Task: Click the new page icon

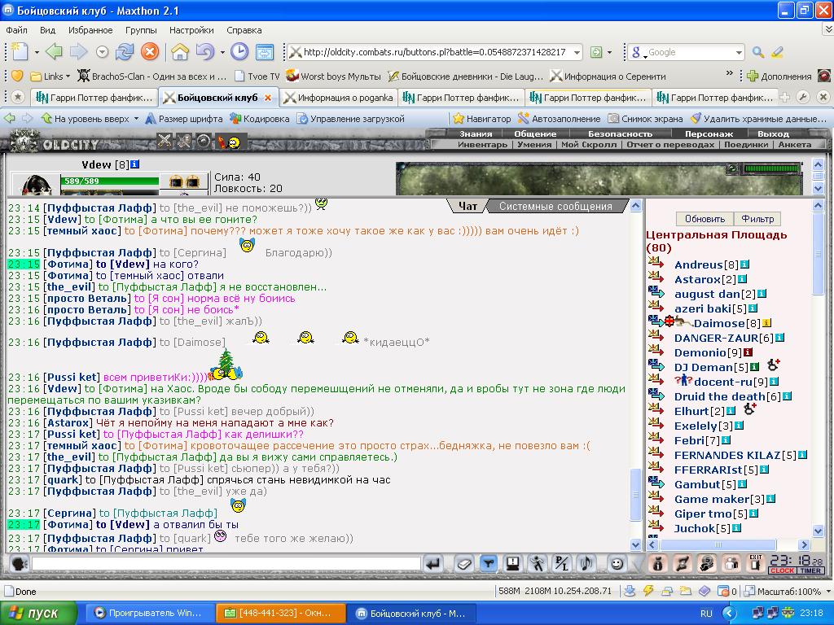Action: [x=20, y=51]
